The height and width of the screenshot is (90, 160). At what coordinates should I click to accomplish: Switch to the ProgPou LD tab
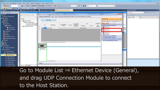pyautogui.click(x=46, y=10)
